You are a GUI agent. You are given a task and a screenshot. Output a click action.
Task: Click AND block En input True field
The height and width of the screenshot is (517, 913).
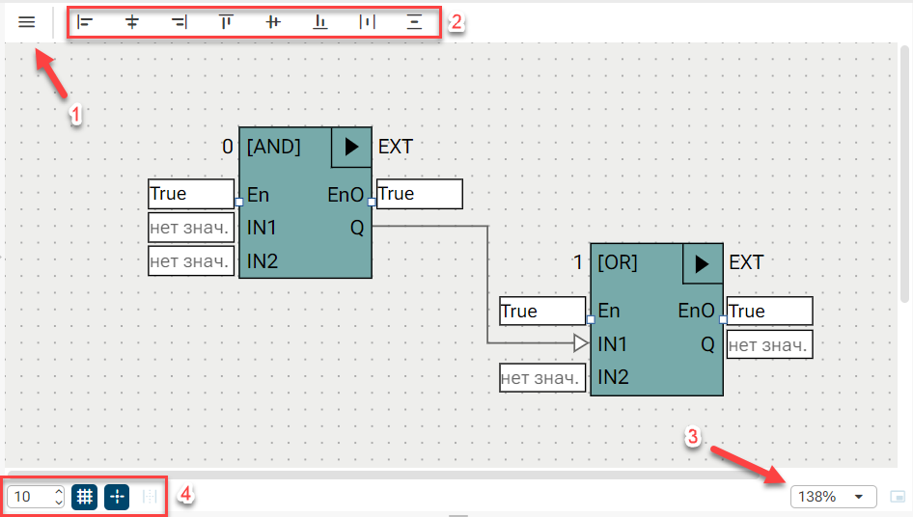[x=191, y=194]
